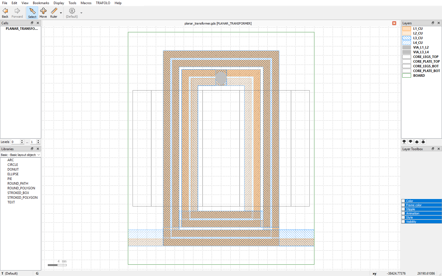Viewport: 442px width, 276px height.
Task: Toggle the Visibility section checkbox
Action: point(403,222)
